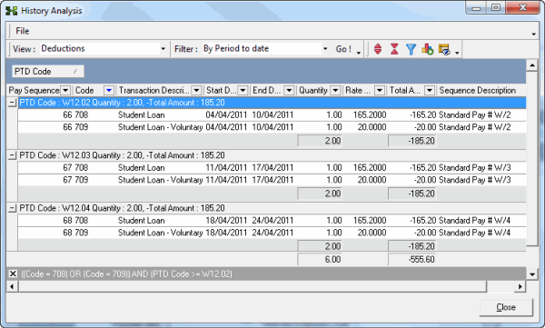Open the Quantity column filter dropdown
The height and width of the screenshot is (328, 545).
pyautogui.click(x=335, y=91)
